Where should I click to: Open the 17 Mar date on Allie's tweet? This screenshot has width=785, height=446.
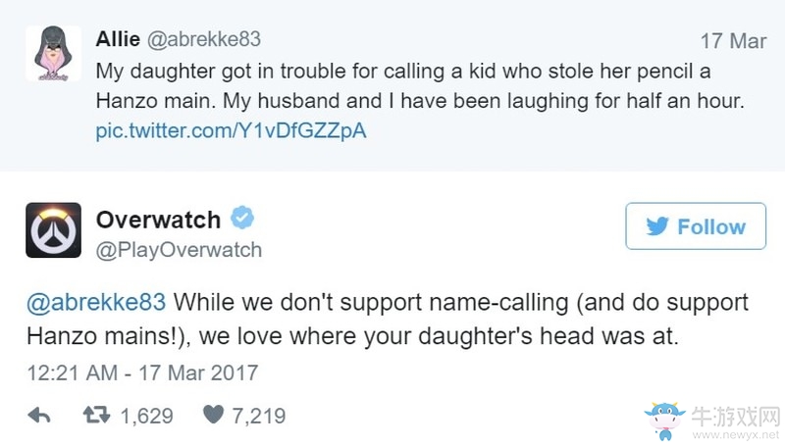point(732,42)
